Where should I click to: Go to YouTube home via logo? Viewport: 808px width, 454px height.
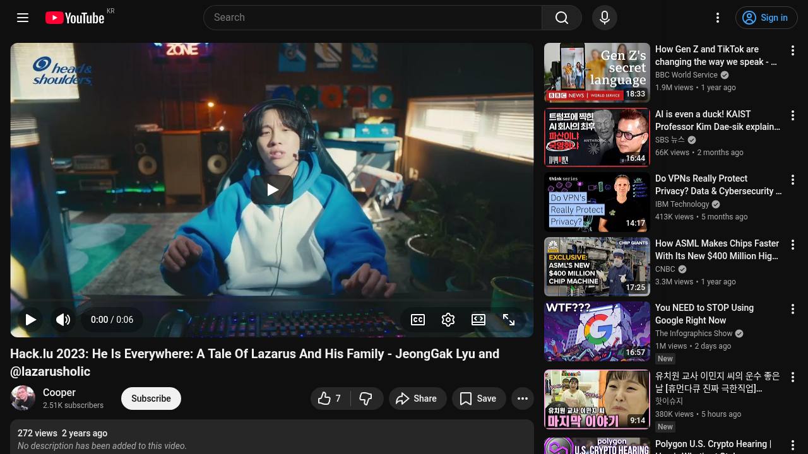tap(74, 18)
